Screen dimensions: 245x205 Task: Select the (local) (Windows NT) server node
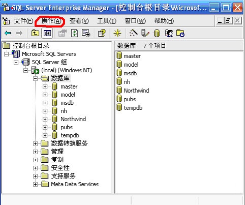coord(67,70)
